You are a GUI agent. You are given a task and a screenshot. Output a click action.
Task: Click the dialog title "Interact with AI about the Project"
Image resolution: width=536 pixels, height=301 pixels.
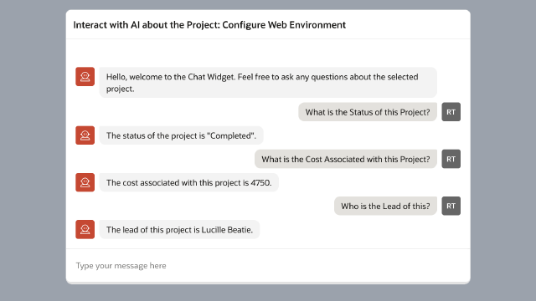click(x=147, y=25)
